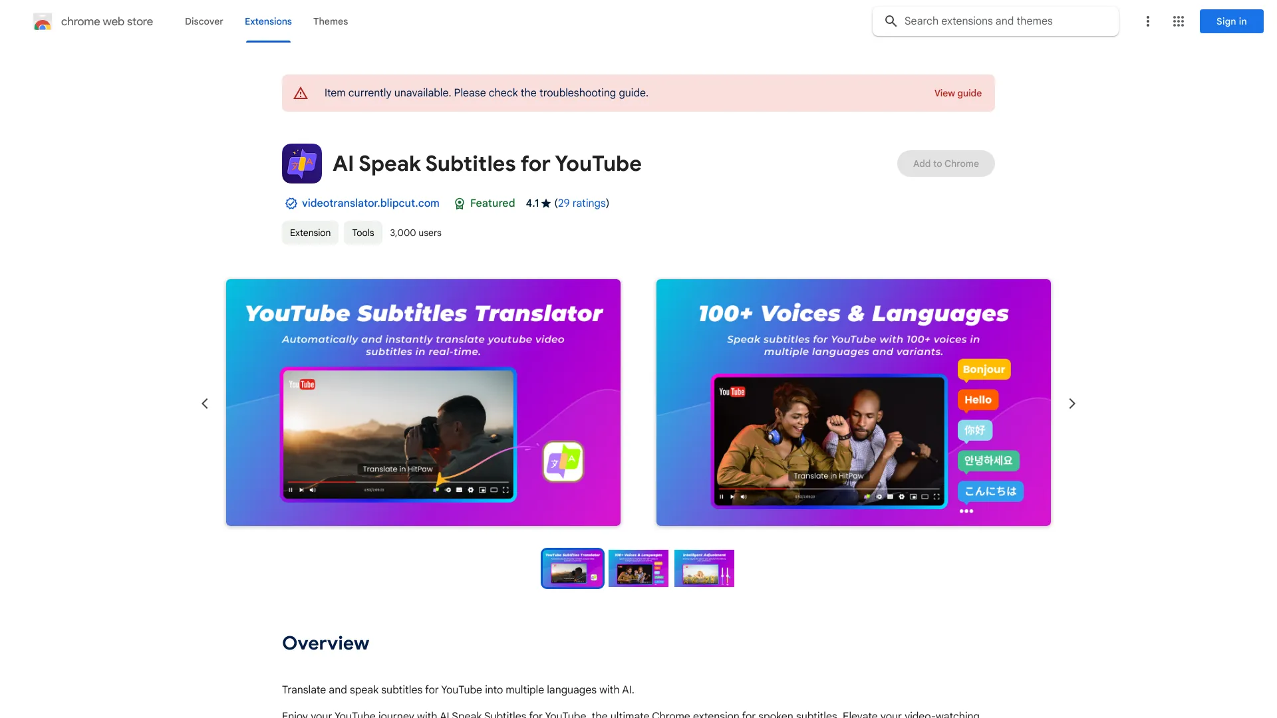Click the AI Speak Subtitles extension icon
1277x718 pixels.
(301, 163)
